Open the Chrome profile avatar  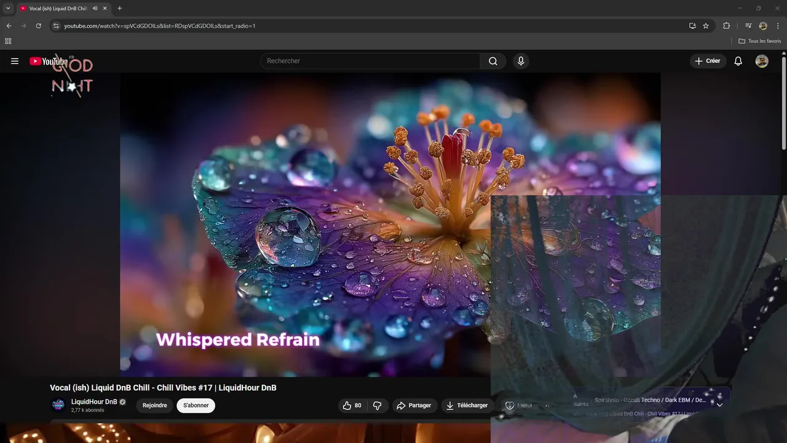(763, 26)
